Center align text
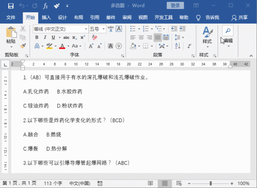 (x=141, y=38)
